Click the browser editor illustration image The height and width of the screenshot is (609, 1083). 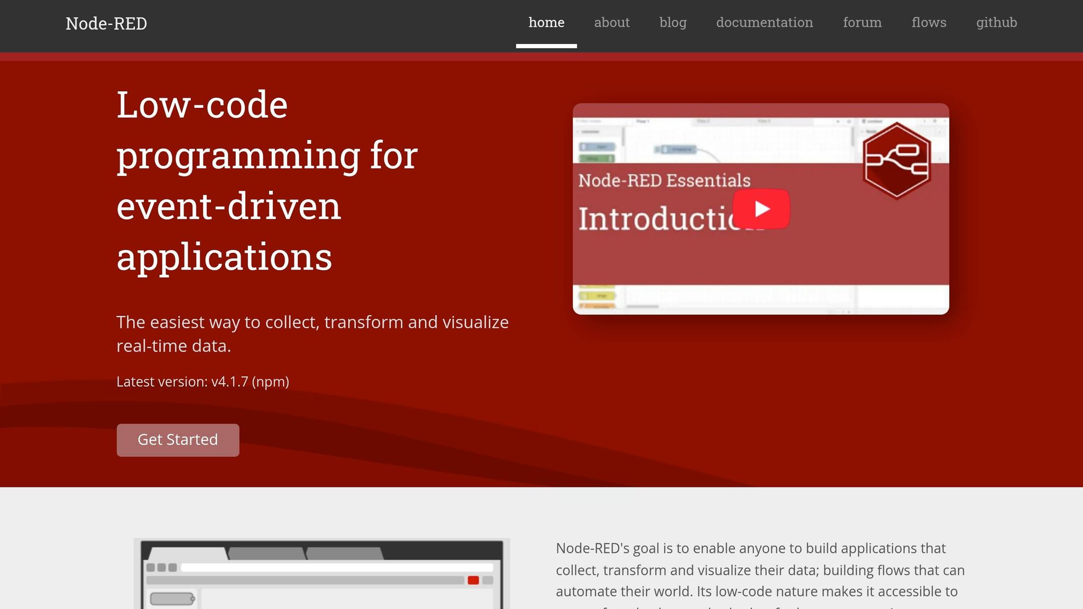pyautogui.click(x=322, y=574)
